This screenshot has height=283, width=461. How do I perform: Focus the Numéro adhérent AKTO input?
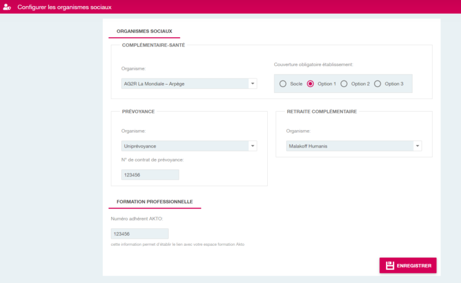click(139, 234)
